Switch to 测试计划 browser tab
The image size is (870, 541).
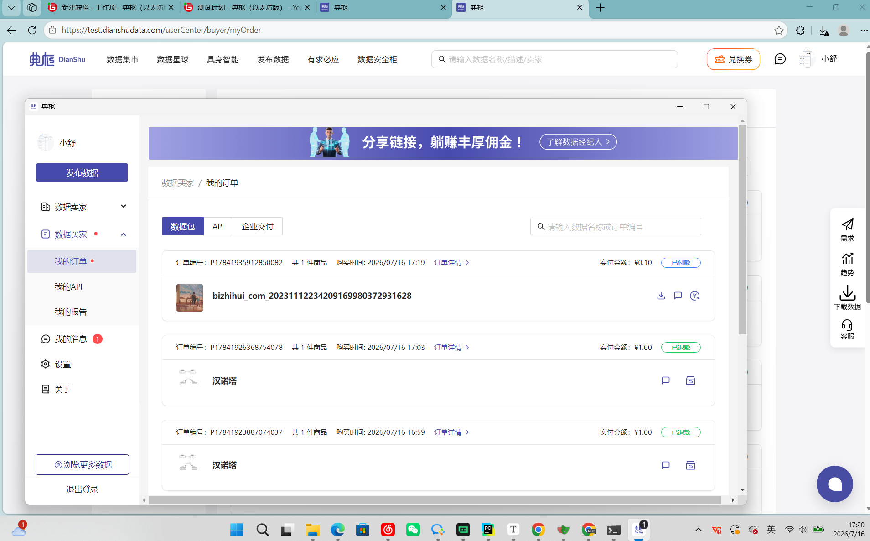(x=247, y=8)
